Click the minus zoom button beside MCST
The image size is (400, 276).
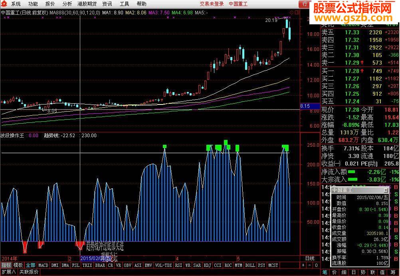[309, 265]
